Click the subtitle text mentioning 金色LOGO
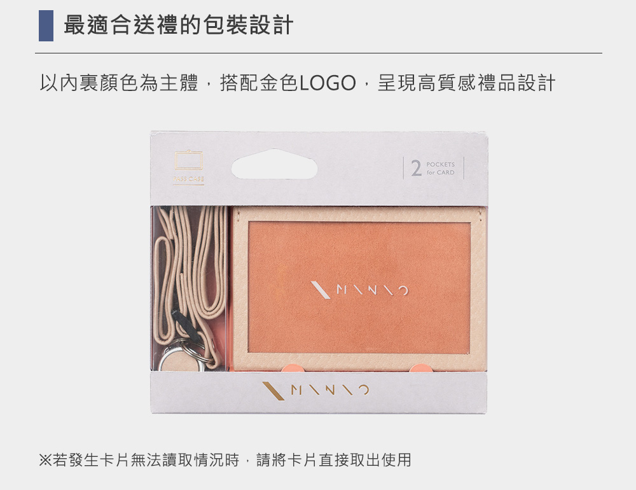Viewport: 636px width, 490px height. pyautogui.click(x=297, y=83)
